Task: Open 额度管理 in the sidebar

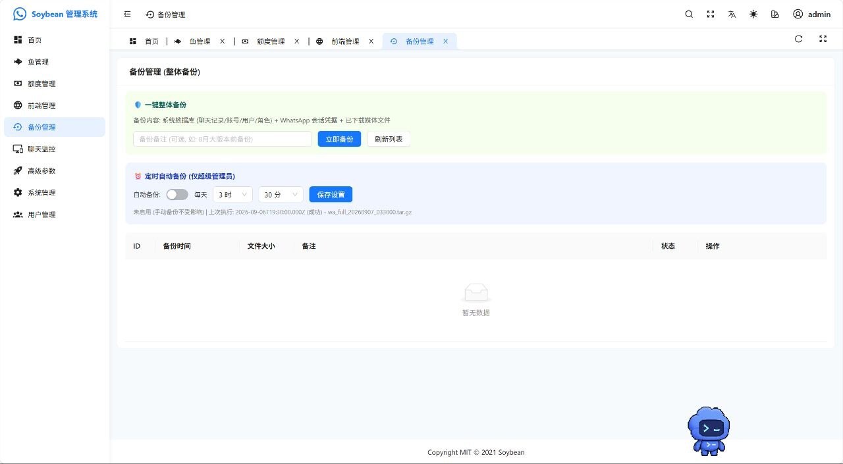Action: point(55,84)
